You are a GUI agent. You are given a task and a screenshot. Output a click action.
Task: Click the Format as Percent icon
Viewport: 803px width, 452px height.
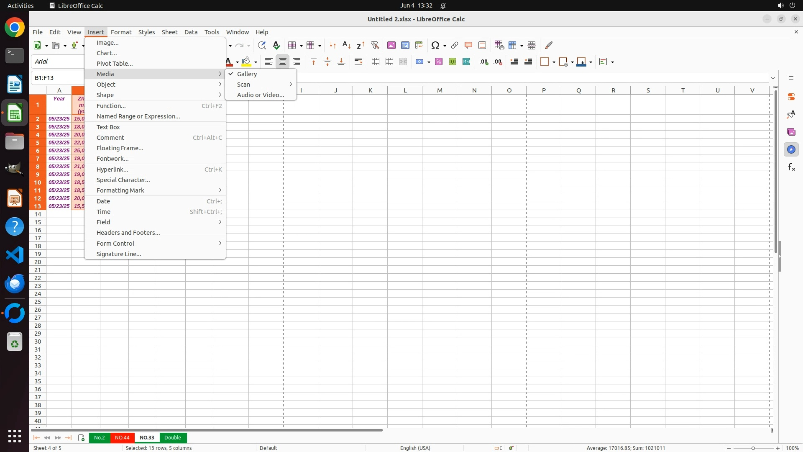[439, 62]
